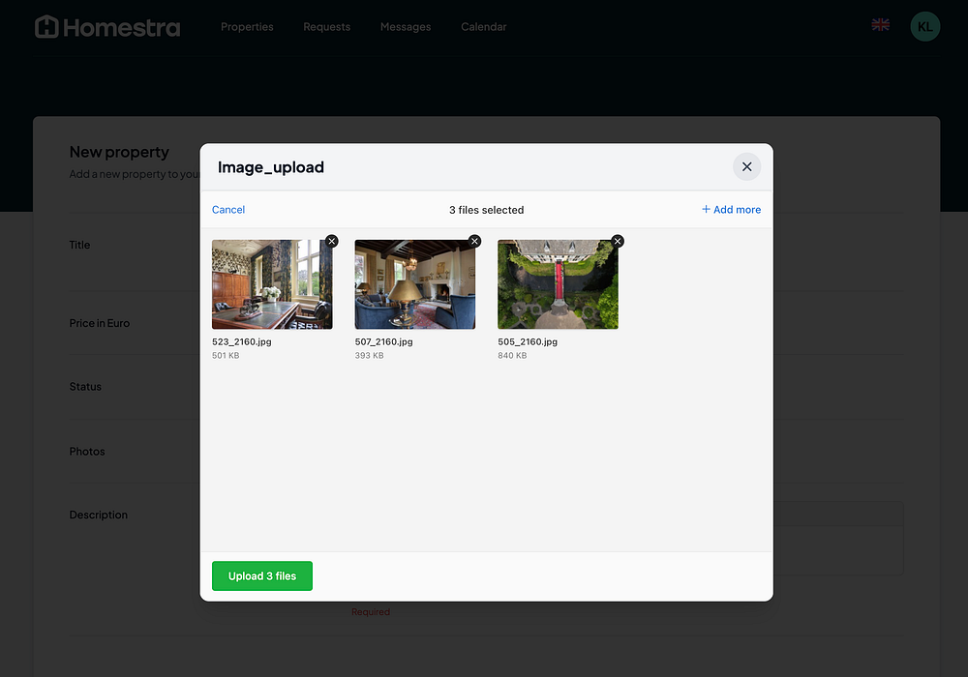Select the 507_2160.jpg living room thumbnail
Screen dimensions: 968x677
coord(415,284)
